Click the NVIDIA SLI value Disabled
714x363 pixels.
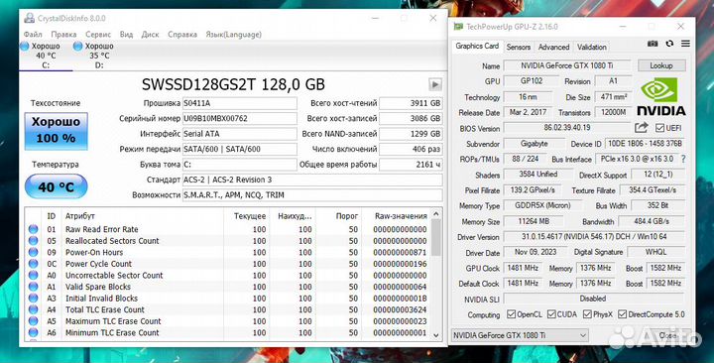pyautogui.click(x=594, y=299)
